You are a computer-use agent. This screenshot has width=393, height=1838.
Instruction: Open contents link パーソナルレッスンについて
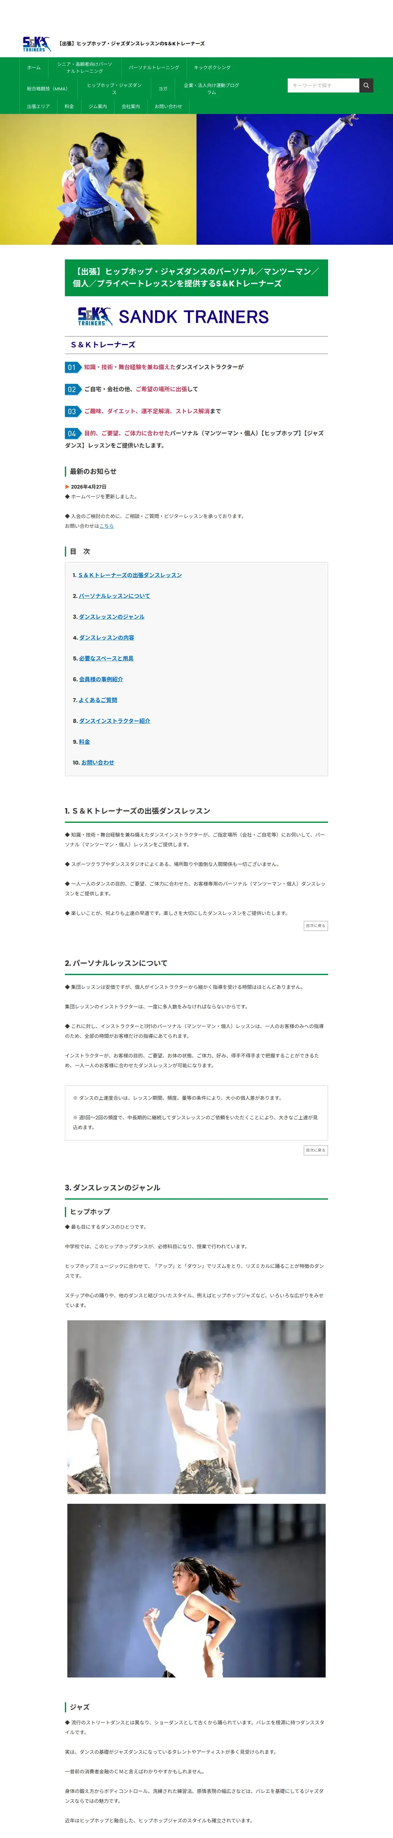(x=114, y=596)
